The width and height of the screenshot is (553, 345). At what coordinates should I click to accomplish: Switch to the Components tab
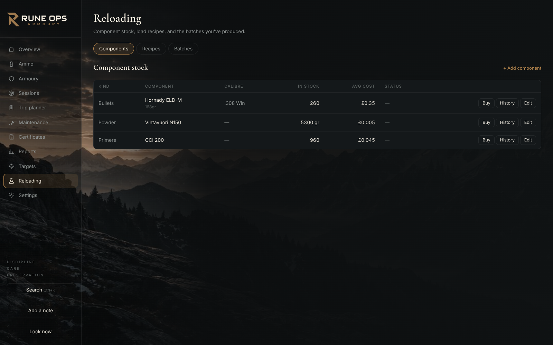(x=114, y=49)
